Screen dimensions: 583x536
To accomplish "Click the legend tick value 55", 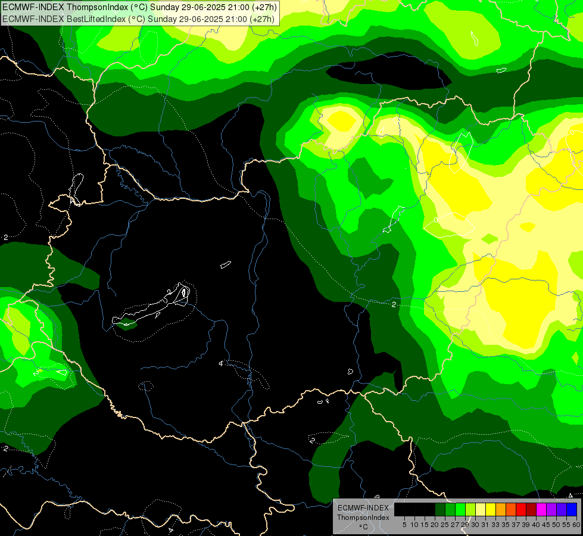I will pyautogui.click(x=567, y=525).
